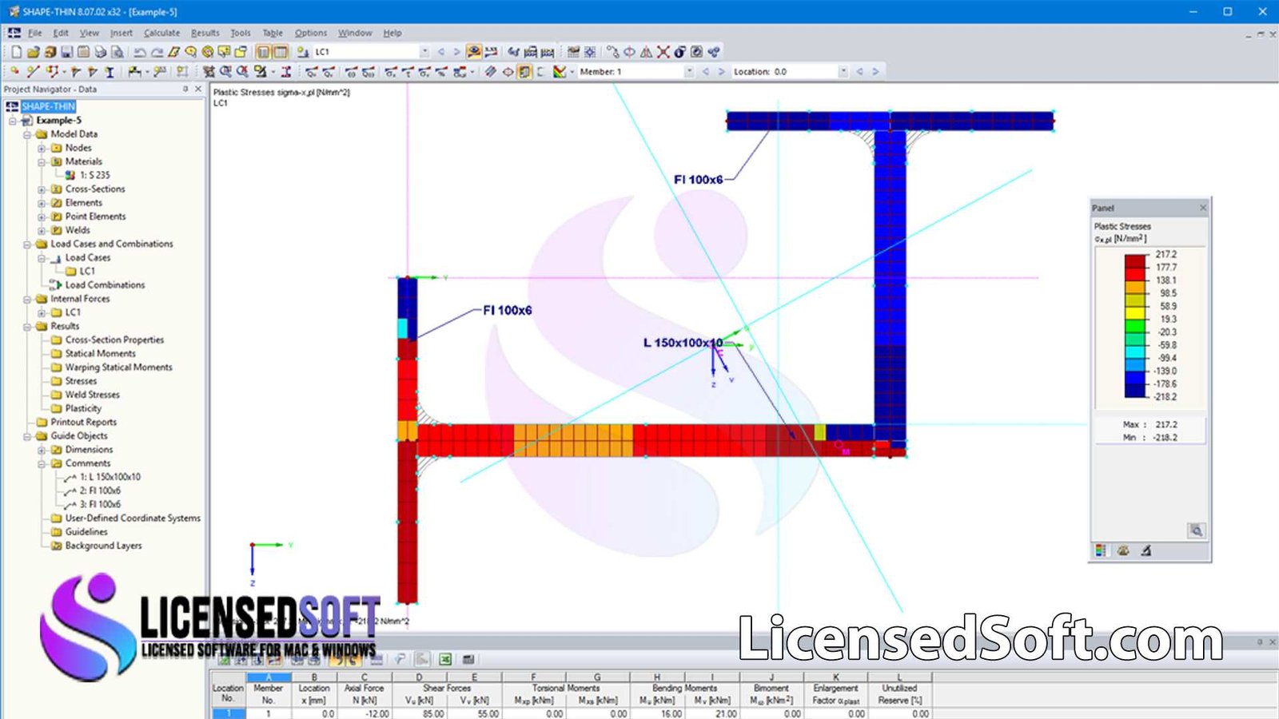Image resolution: width=1279 pixels, height=719 pixels.
Task: Select the Plasticity results tree item
Action: tap(83, 408)
